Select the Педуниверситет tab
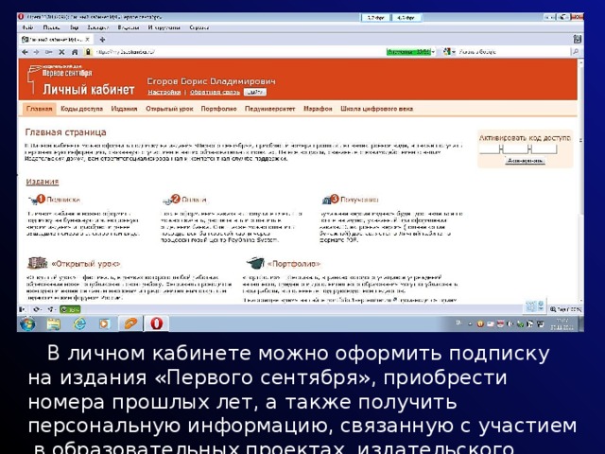 (269, 109)
